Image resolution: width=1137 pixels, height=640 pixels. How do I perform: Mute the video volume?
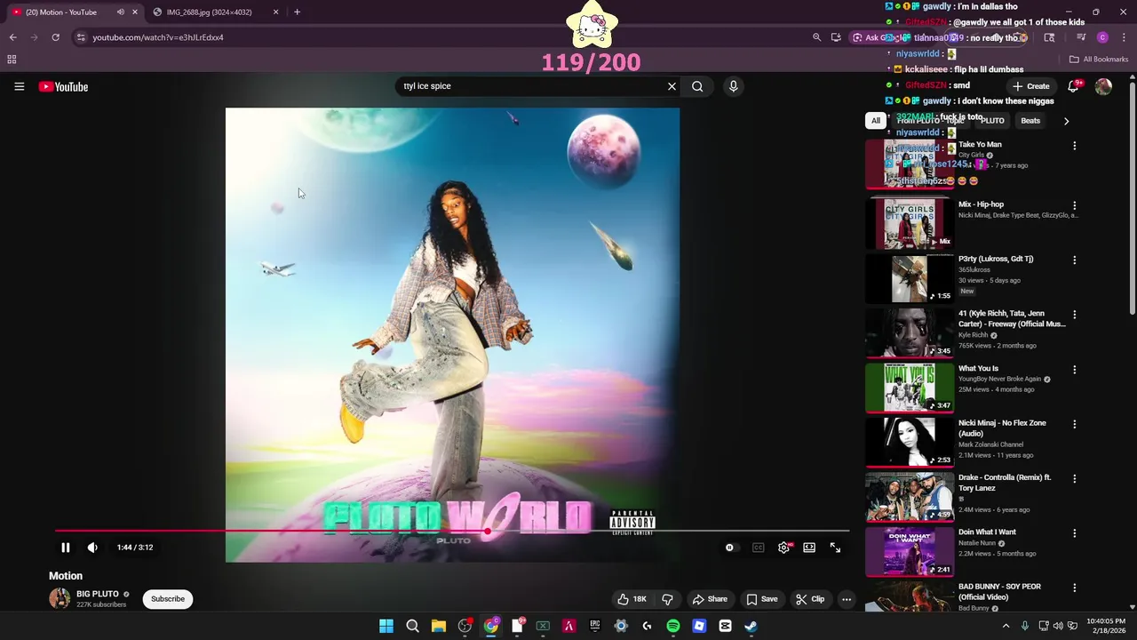92,548
